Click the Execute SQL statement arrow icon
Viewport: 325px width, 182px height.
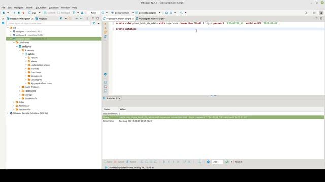click(x=105, y=24)
